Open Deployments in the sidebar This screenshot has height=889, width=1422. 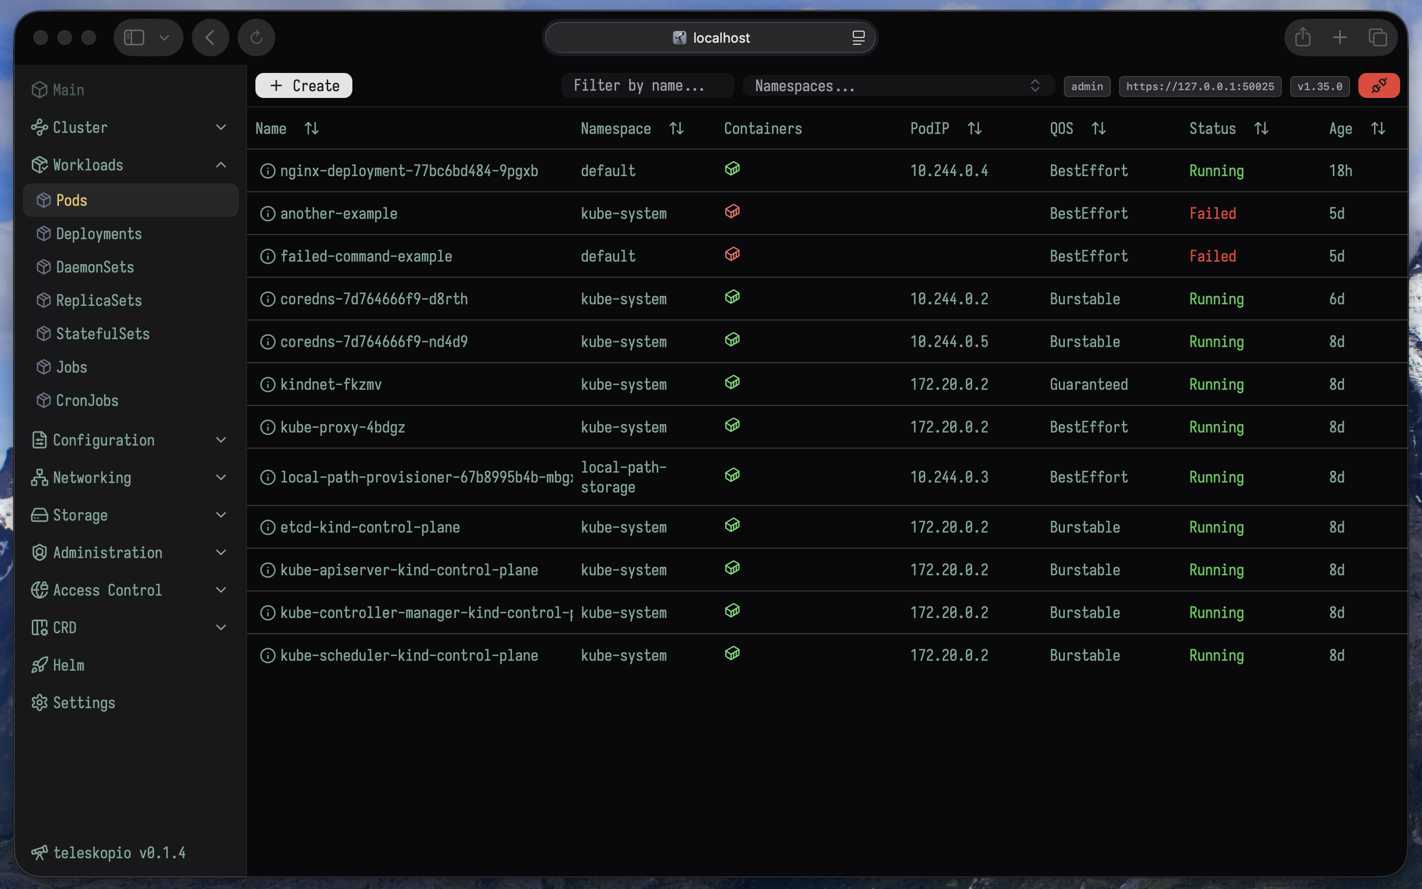[x=130, y=234]
